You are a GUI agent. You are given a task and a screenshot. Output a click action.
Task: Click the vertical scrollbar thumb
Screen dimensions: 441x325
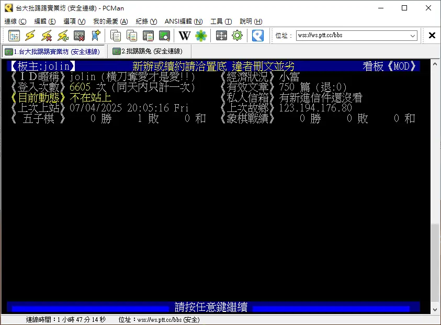coord(435,262)
